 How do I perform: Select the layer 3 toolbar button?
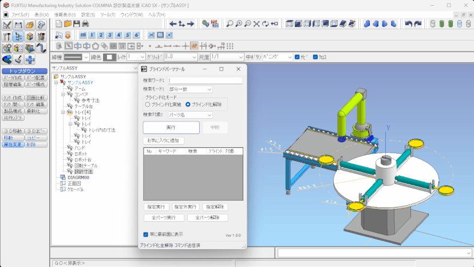pyautogui.click(x=110, y=35)
